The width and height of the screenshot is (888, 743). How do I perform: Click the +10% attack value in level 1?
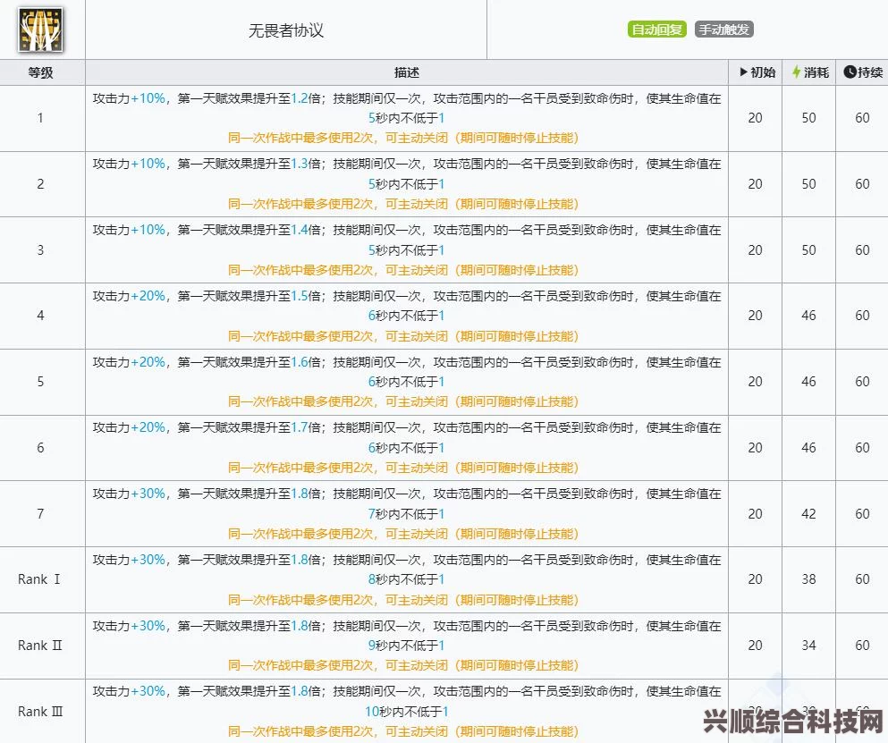[148, 98]
